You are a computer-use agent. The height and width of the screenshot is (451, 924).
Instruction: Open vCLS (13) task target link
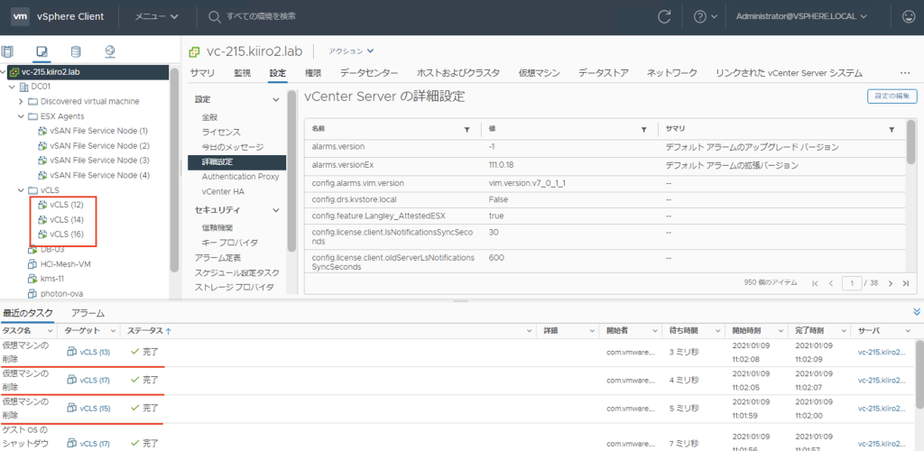pos(95,352)
